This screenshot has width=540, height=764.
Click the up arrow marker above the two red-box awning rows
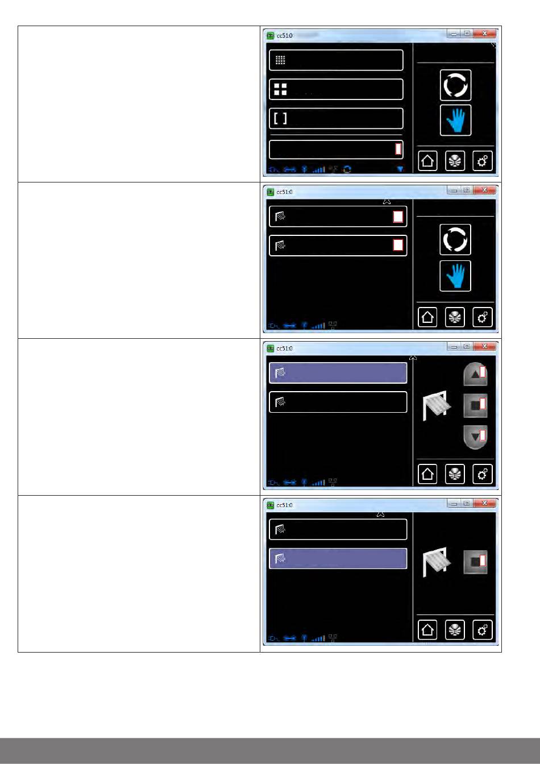tap(387, 201)
